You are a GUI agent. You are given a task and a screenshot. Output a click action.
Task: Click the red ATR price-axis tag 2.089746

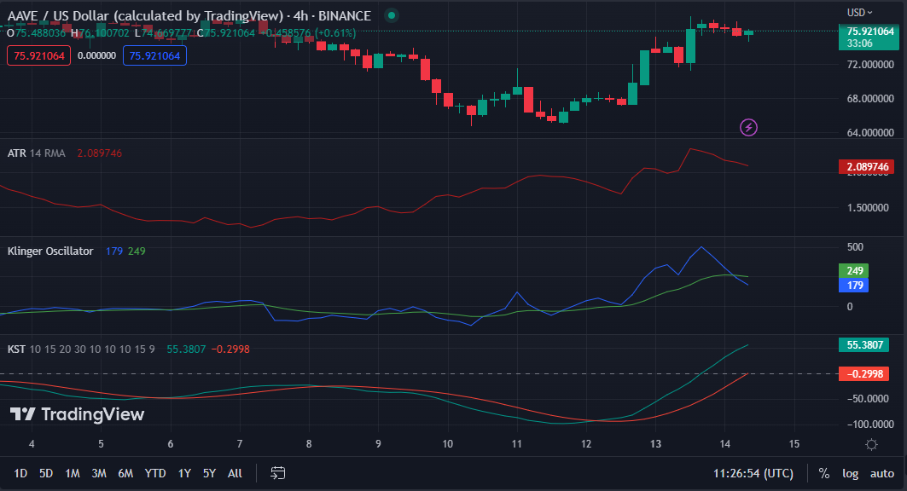coord(868,167)
